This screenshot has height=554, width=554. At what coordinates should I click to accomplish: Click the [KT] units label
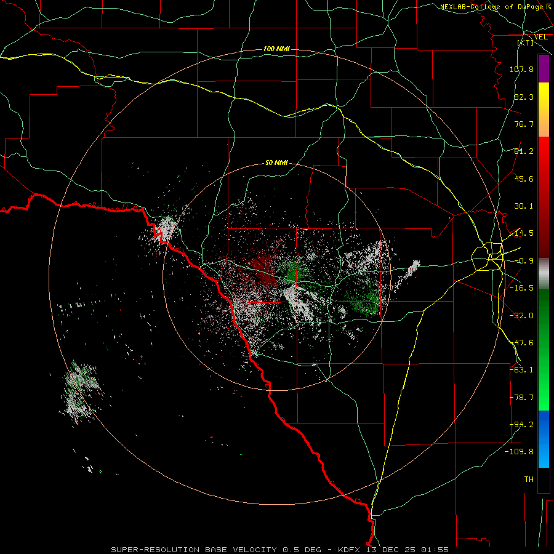[526, 42]
